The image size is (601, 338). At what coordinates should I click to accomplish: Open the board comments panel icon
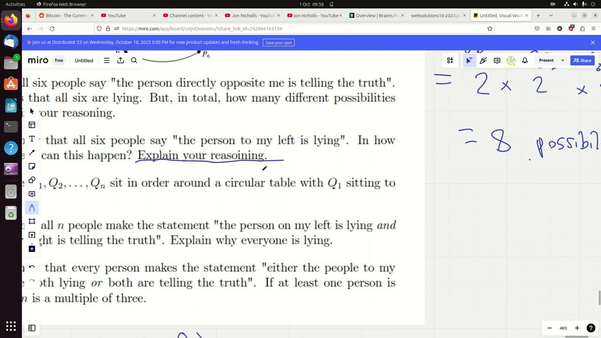tap(497, 61)
